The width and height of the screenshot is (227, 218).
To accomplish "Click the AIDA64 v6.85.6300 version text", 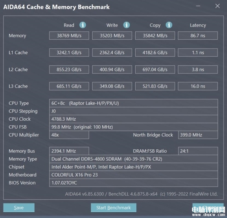I will (84, 194).
